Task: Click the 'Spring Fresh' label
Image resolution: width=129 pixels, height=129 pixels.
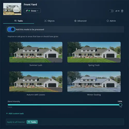Action: [x=94, y=65]
